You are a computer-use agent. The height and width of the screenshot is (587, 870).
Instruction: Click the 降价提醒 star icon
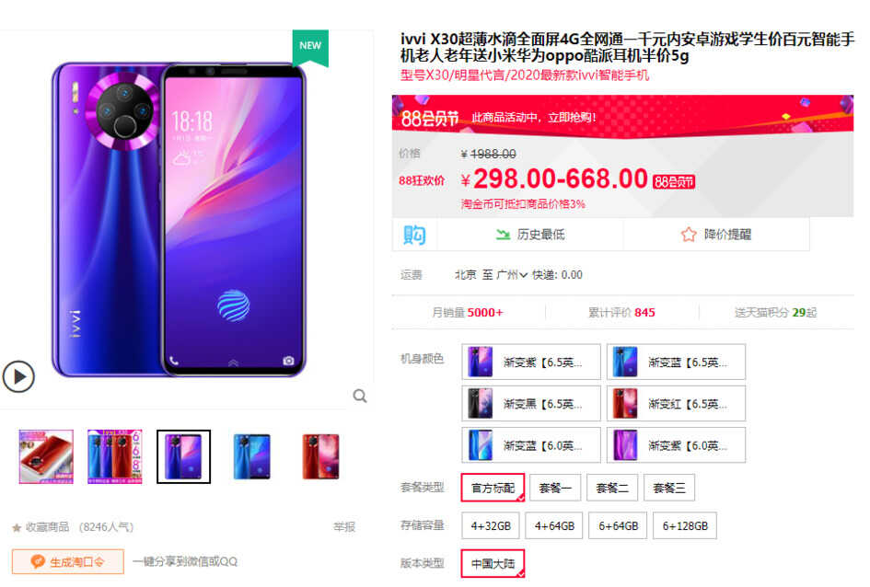pyautogui.click(x=689, y=235)
